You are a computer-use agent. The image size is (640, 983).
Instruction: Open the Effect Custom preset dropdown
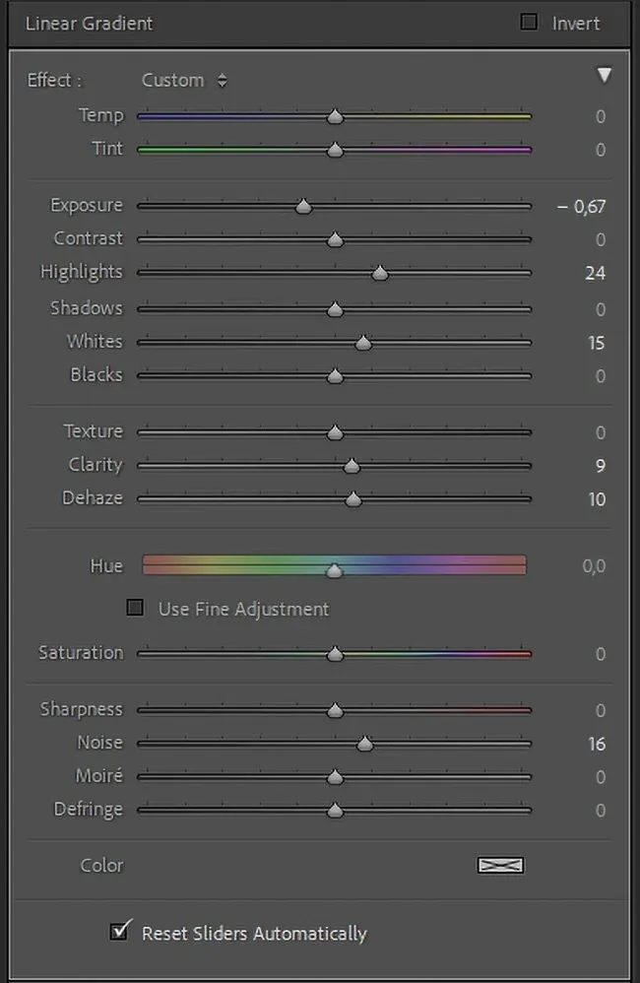tap(184, 81)
